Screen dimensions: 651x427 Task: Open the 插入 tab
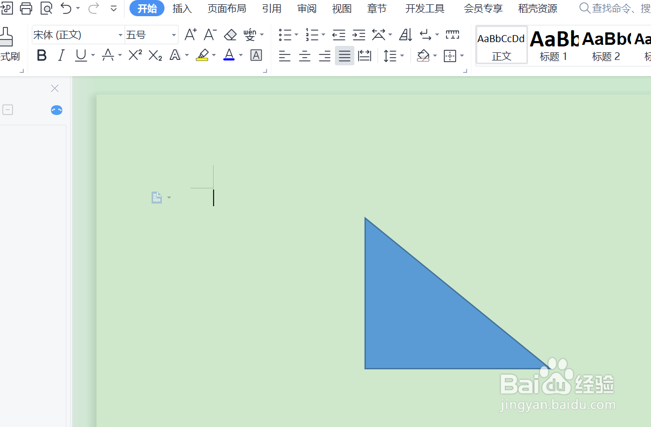pos(182,9)
